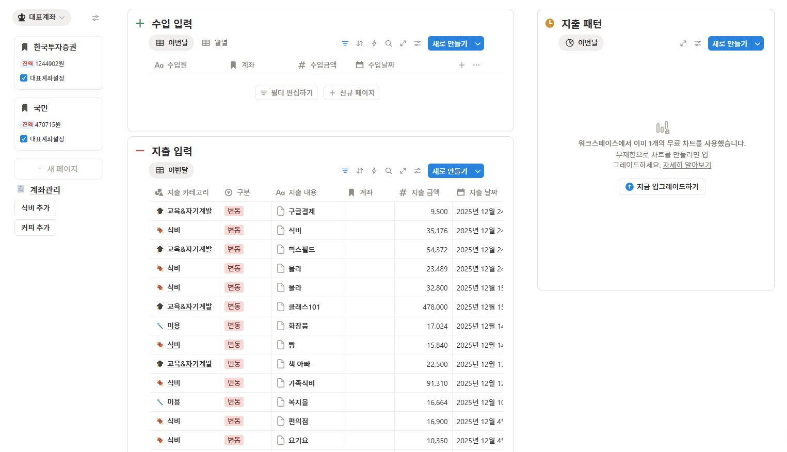Click 새로 만들기 button in 지출 입력

pos(449,171)
